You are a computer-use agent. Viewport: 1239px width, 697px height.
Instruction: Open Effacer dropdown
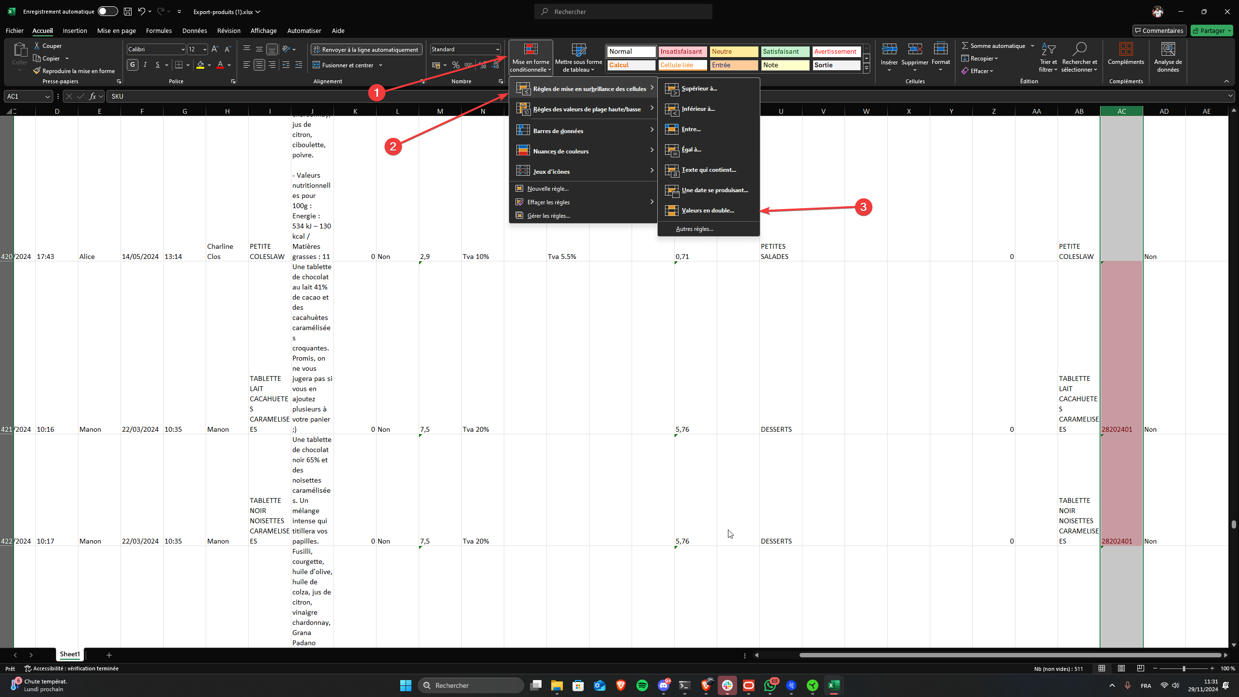978,71
